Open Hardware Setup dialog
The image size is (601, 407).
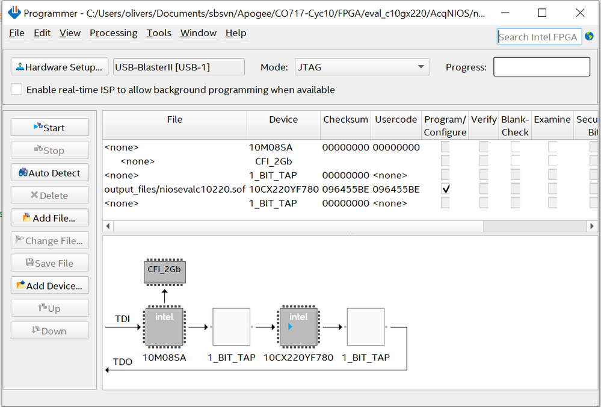pos(60,67)
